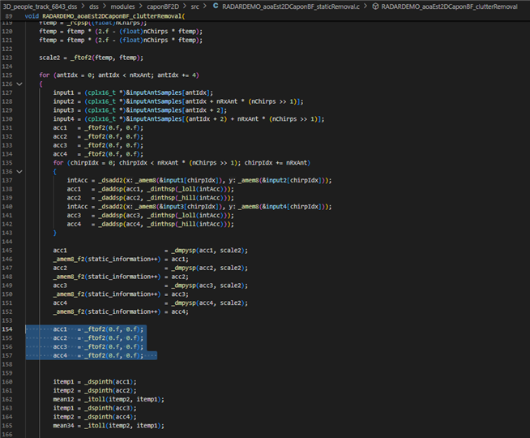The height and width of the screenshot is (438, 530).
Task: Open the dss breadcrumb segment
Action: pos(94,6)
